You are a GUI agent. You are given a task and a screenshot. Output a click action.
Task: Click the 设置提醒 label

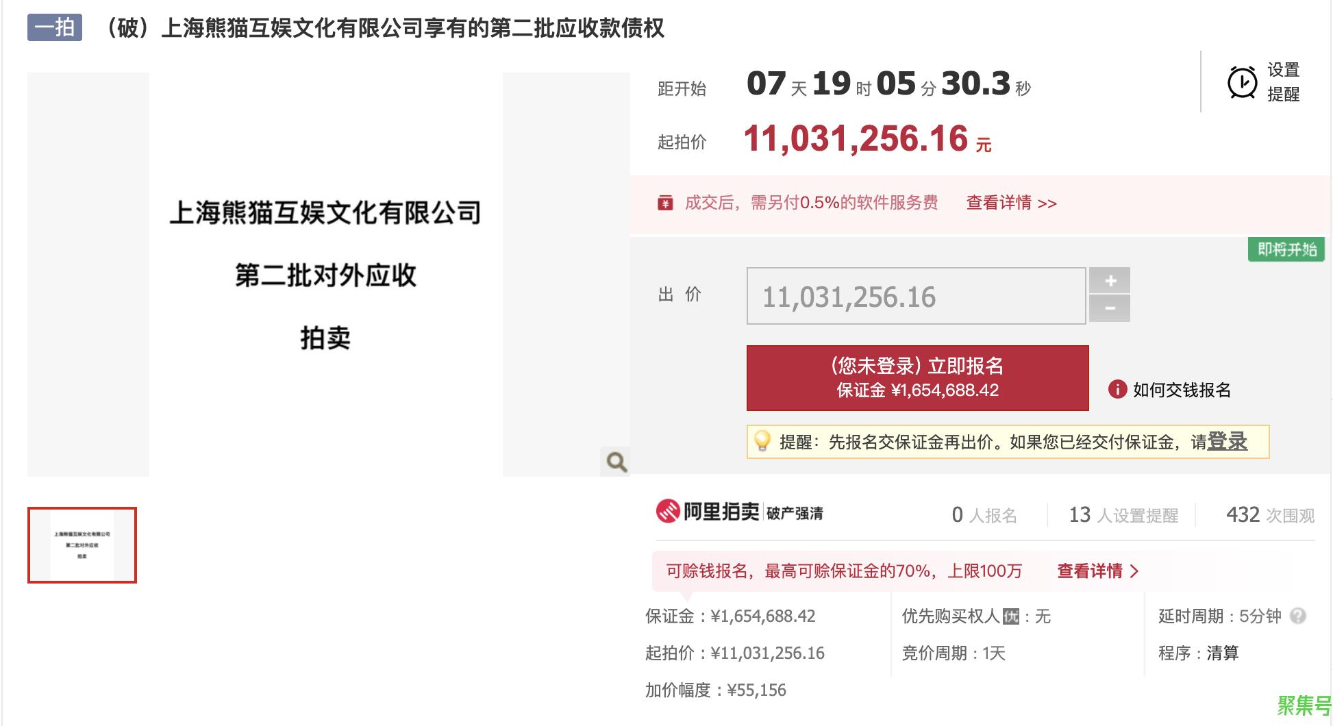point(1283,82)
